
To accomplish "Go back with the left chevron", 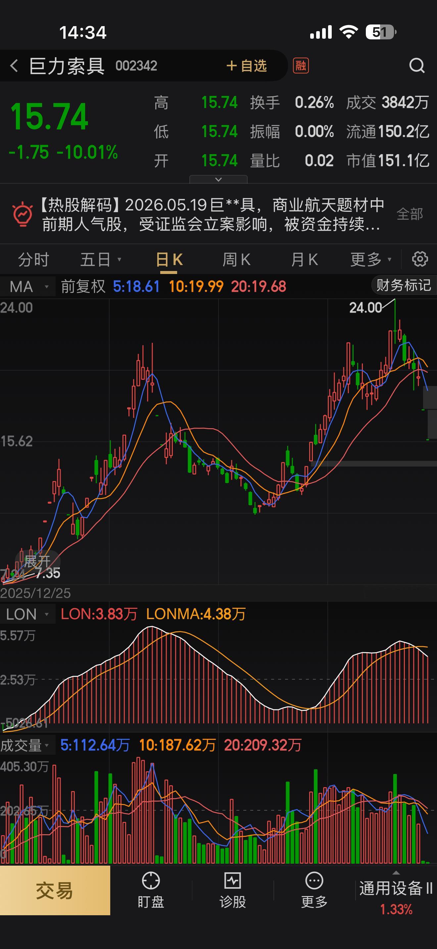I will point(14,66).
